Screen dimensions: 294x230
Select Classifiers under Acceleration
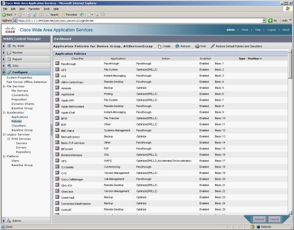(19, 126)
